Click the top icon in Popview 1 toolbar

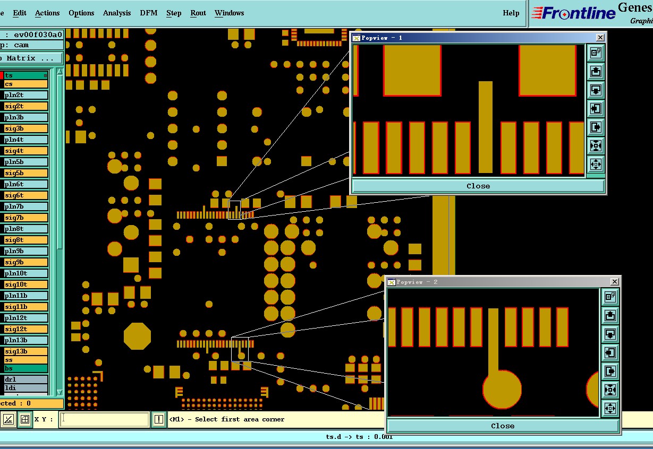596,52
